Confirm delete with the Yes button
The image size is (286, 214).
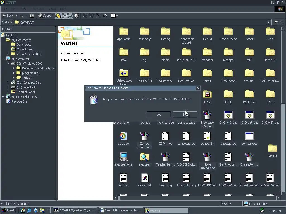(x=159, y=115)
